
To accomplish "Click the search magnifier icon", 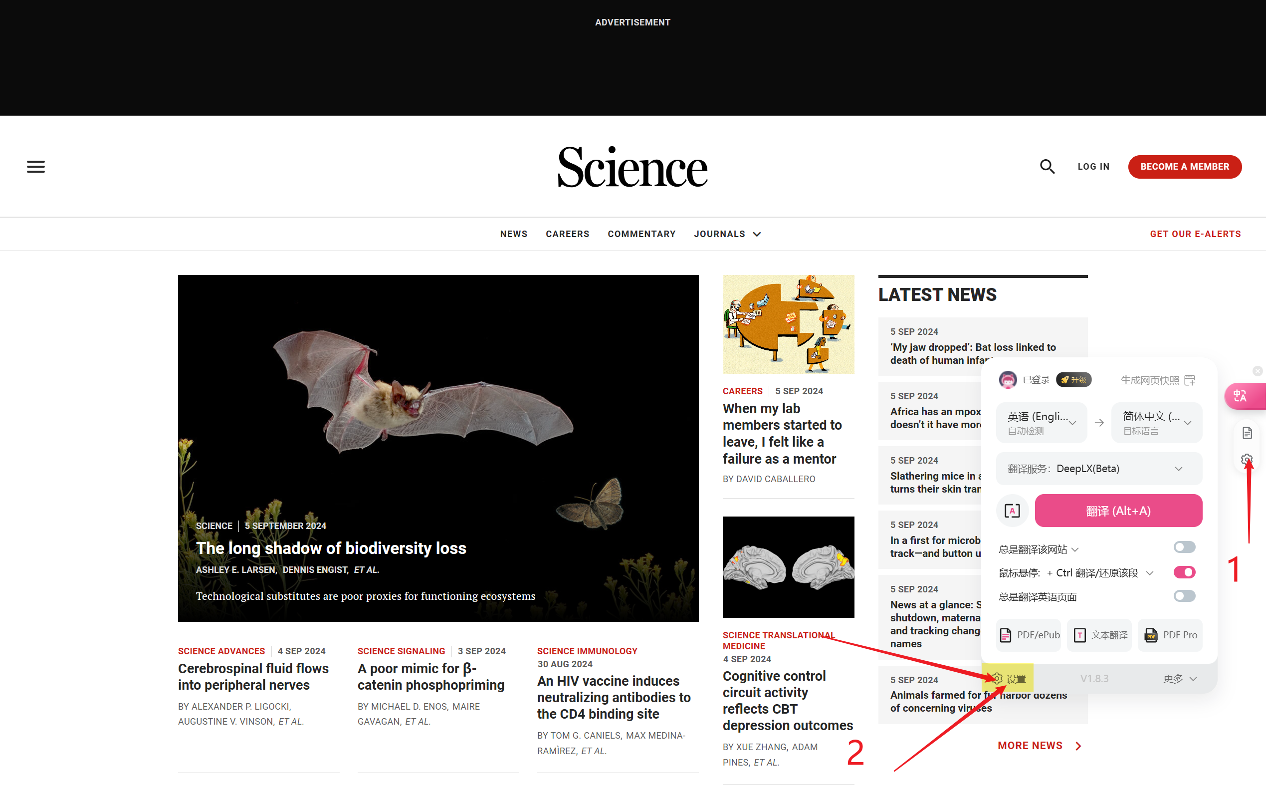I will point(1047,167).
